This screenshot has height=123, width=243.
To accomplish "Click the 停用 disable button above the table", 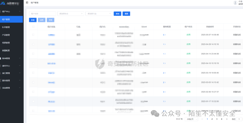I will pyautogui.click(x=50, y=20).
